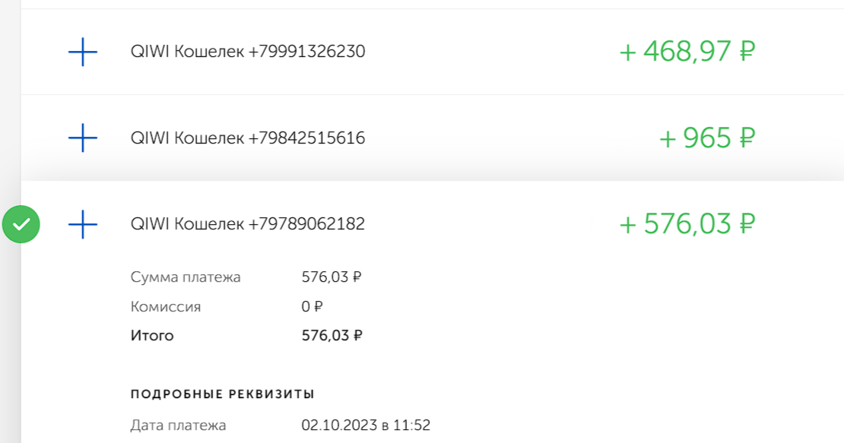Click the Дата платежа label
The height and width of the screenshot is (443, 844).
[178, 426]
